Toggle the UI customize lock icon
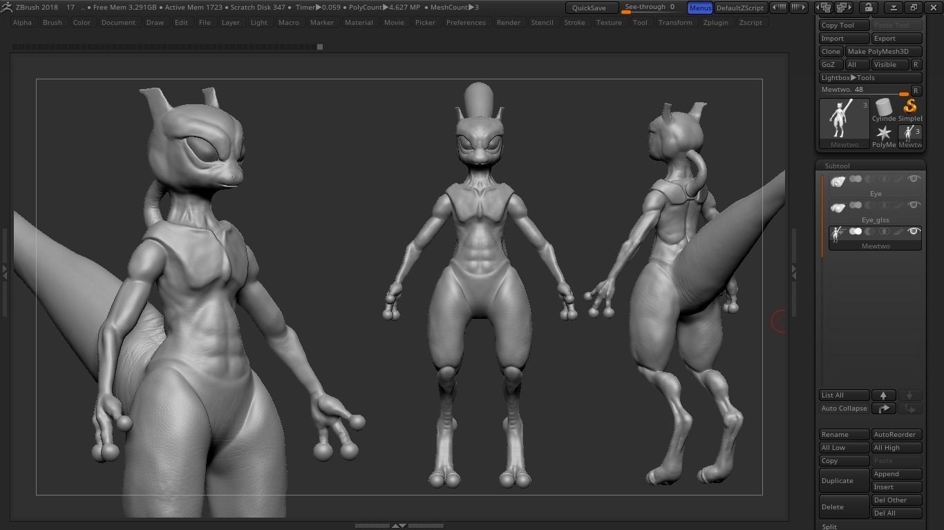Screen dimensions: 944x530 tap(869, 8)
